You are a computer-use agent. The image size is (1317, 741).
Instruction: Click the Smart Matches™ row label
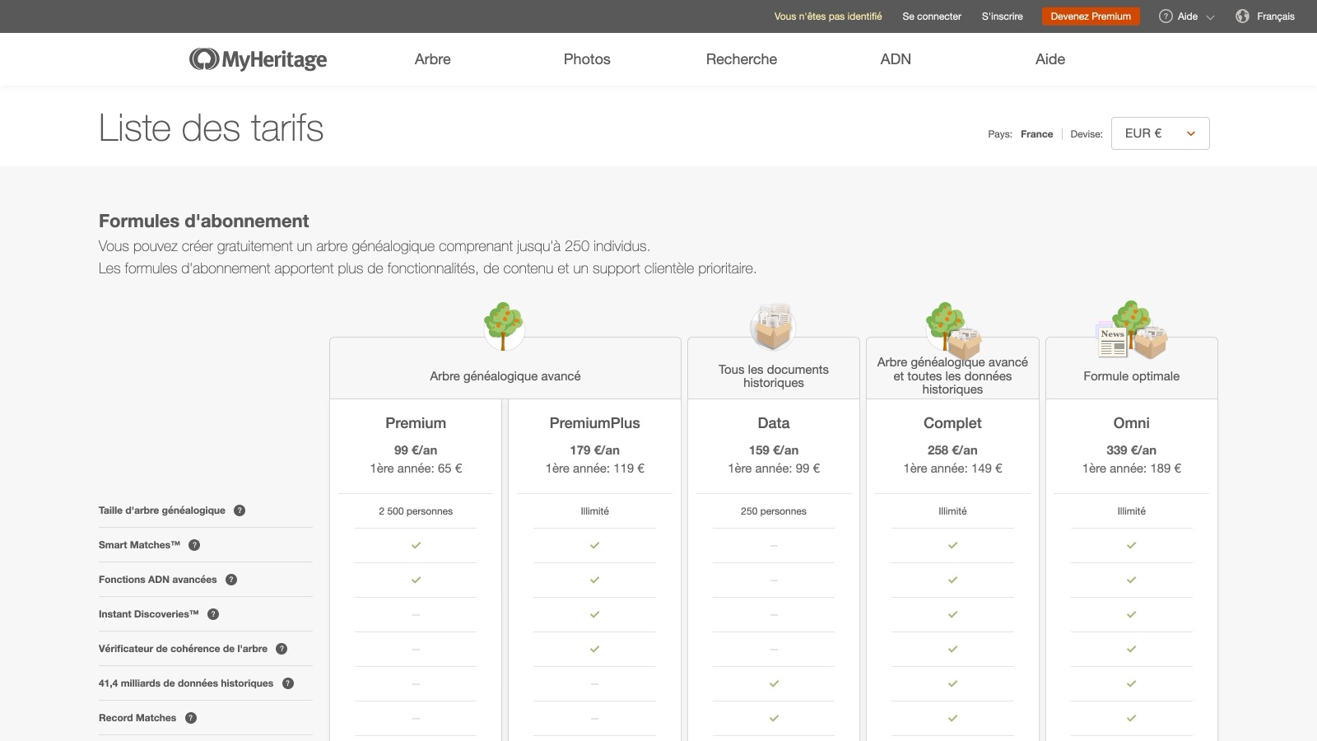pos(139,545)
